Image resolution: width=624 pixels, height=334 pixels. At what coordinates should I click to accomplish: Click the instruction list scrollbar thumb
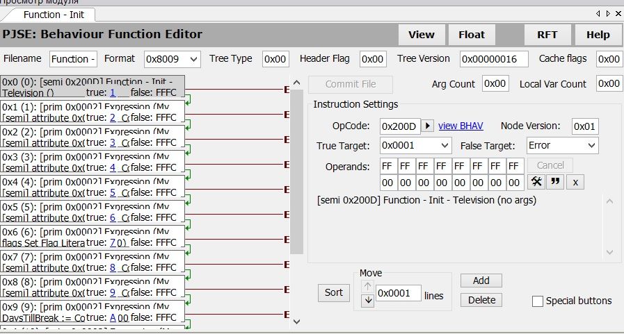pos(296,172)
